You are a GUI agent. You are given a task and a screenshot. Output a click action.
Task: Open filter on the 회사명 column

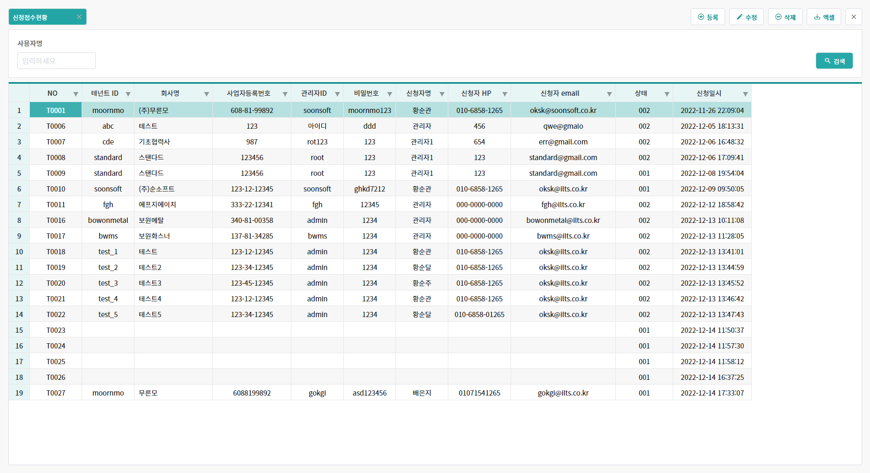(207, 94)
